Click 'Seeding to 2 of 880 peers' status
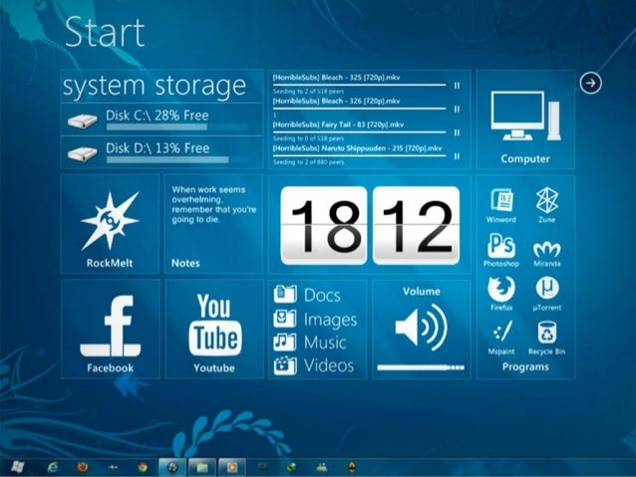The width and height of the screenshot is (636, 477). (308, 162)
